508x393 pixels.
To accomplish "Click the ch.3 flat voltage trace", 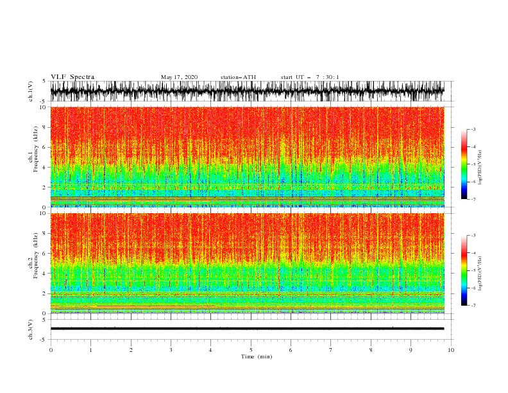I will (247, 329).
